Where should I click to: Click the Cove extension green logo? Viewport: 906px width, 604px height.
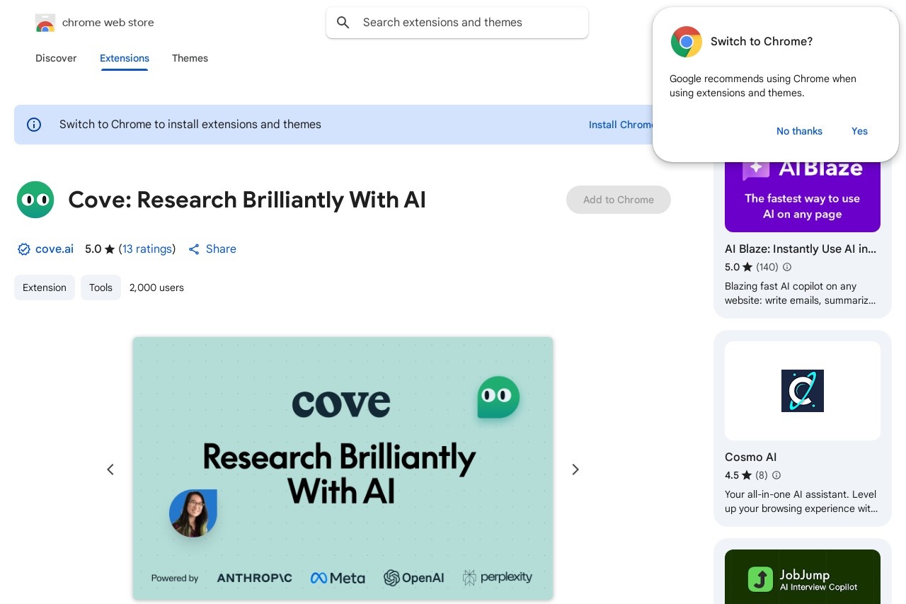pos(35,200)
